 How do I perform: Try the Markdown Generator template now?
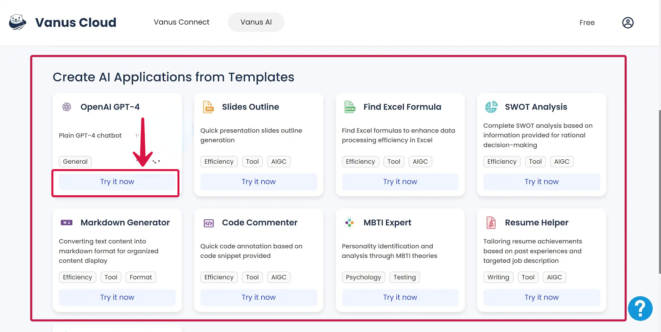point(117,297)
